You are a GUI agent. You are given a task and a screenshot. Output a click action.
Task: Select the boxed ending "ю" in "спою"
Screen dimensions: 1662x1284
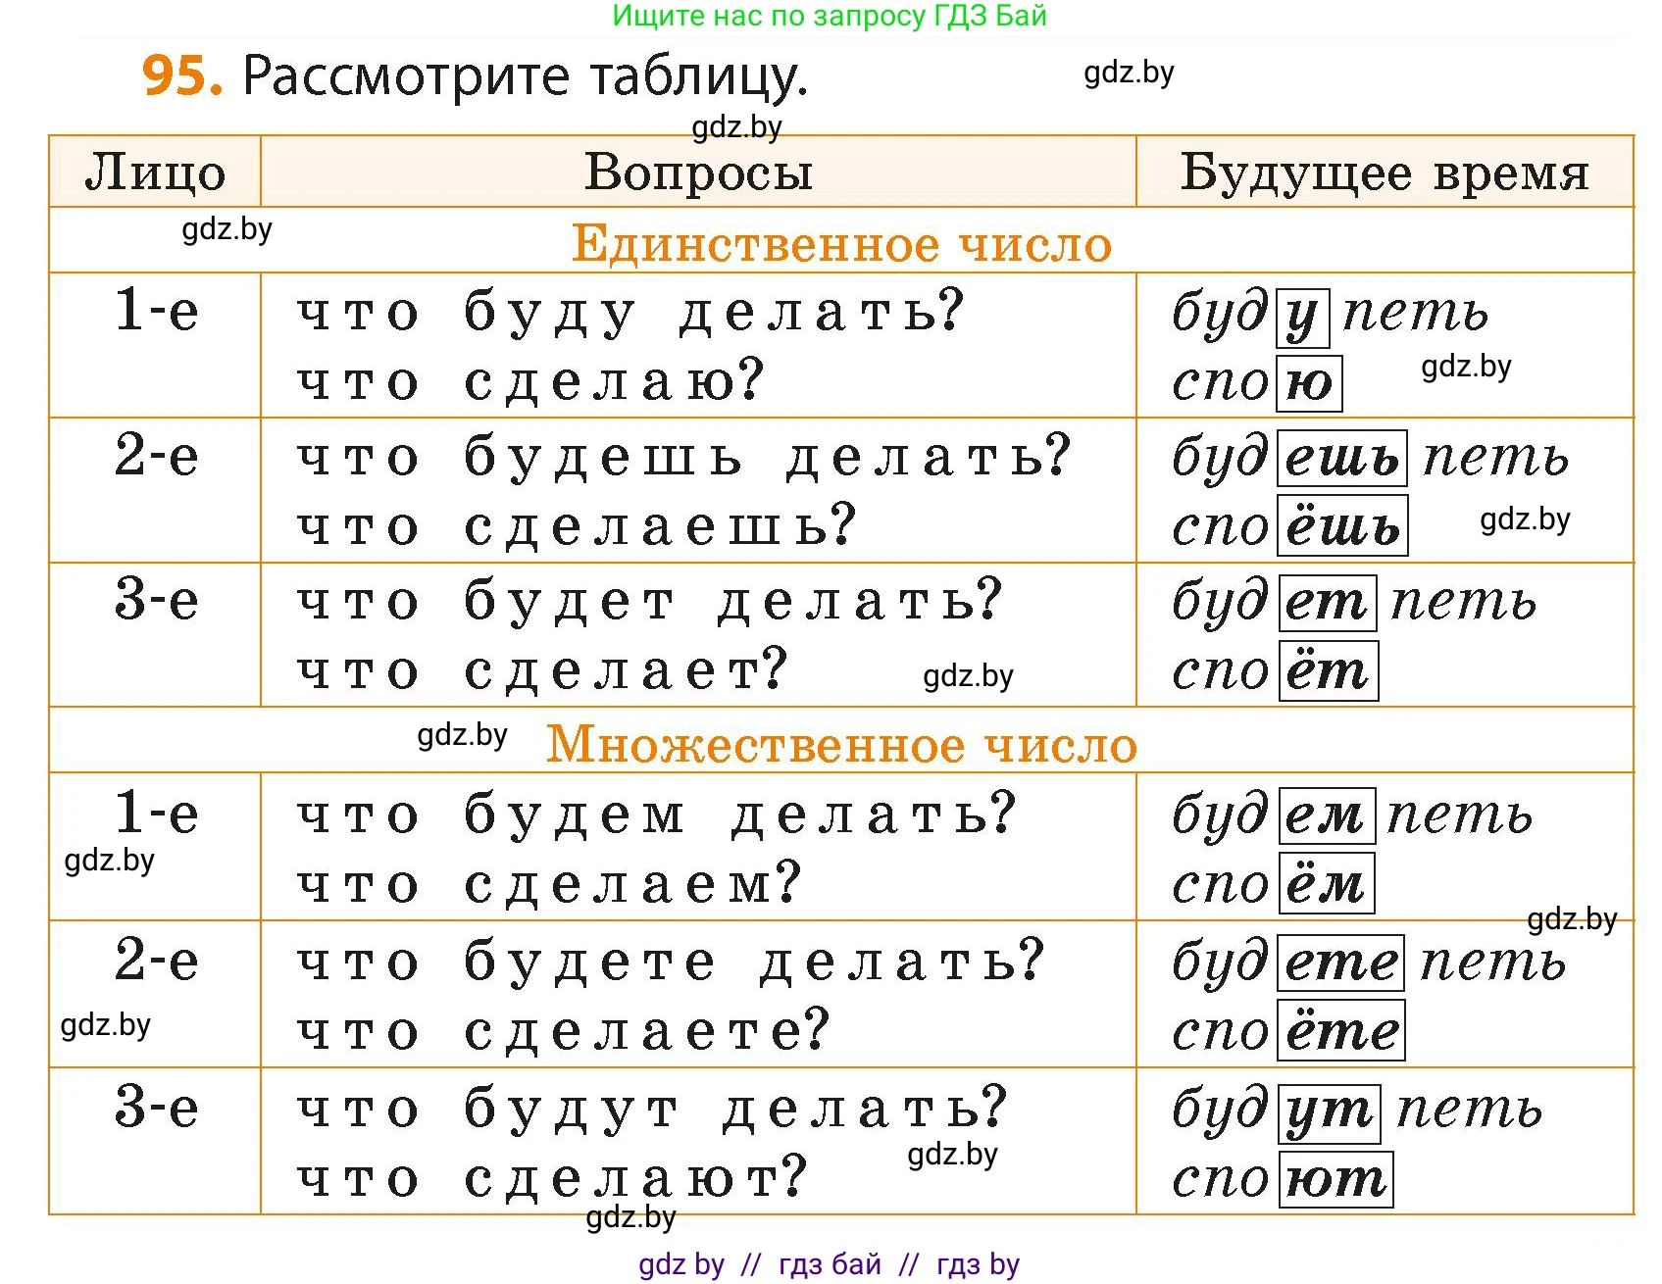[1311, 383]
